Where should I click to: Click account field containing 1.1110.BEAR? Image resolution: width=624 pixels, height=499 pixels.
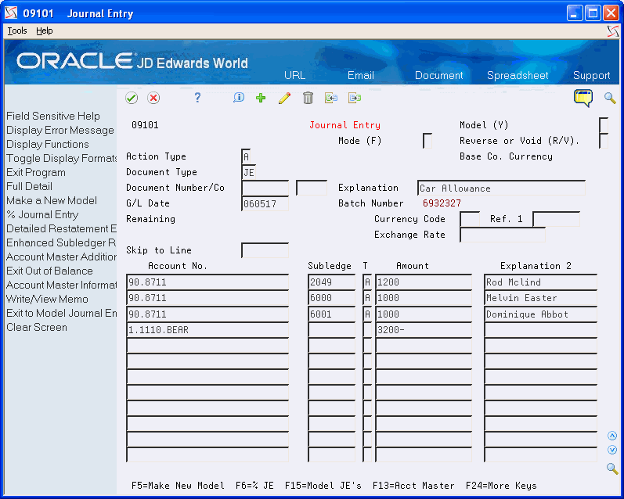(207, 330)
